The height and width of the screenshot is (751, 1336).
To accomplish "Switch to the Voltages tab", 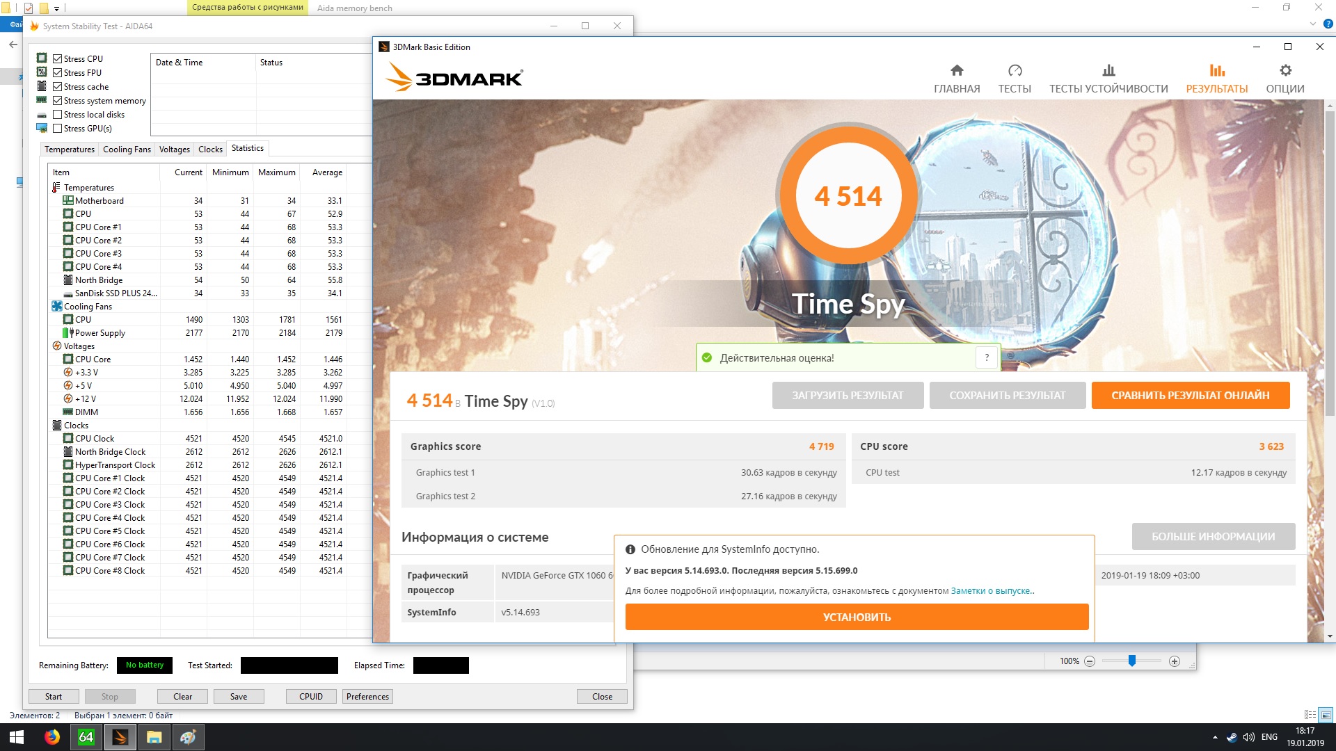I will (174, 150).
